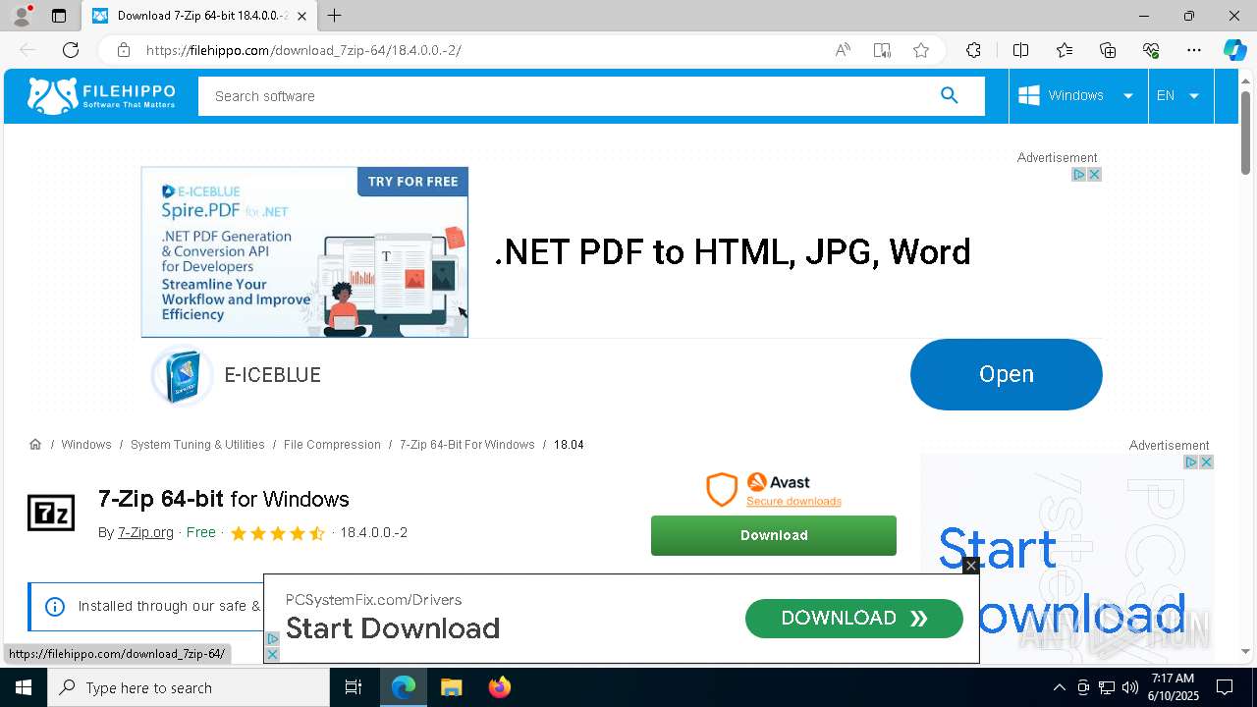This screenshot has height=707, width=1257.
Task: Click the page vertical scrollbar
Action: (x=1245, y=133)
